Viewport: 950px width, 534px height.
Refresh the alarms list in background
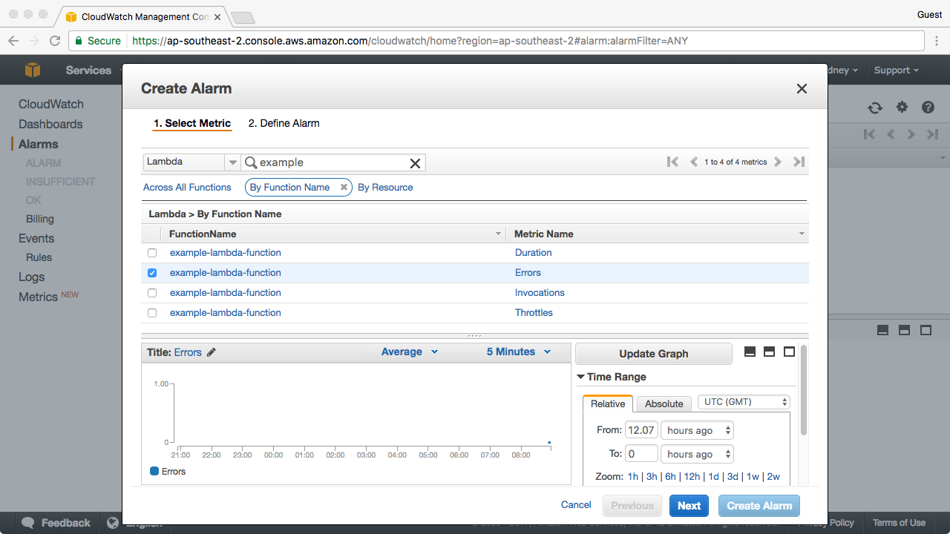click(875, 108)
